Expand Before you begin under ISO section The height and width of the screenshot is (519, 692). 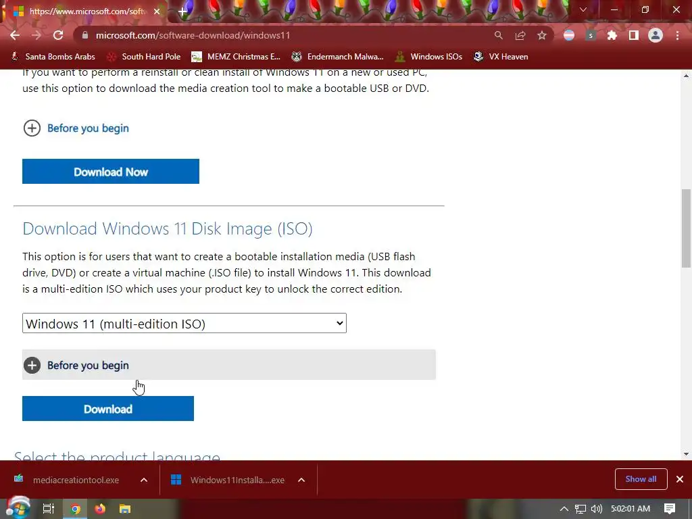tap(228, 365)
